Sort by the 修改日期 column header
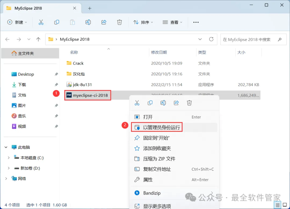The width and height of the screenshot is (290, 209). point(159,53)
